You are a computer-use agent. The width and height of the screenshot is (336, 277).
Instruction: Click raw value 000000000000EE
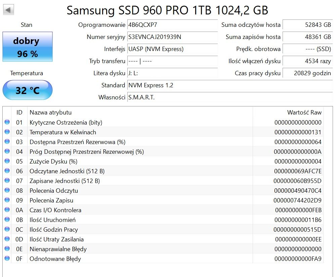coord(298,239)
